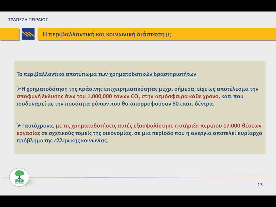276x207 pixels.
Task: Click the word 'Ταυτόχρονα'
Action: tap(38, 126)
